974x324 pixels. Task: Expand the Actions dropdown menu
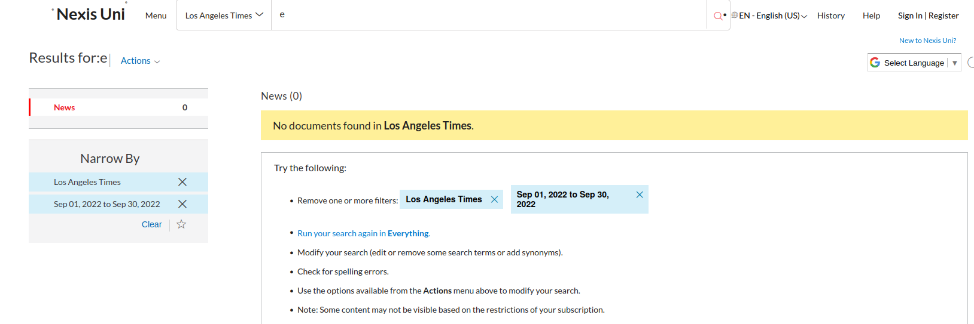click(x=140, y=61)
